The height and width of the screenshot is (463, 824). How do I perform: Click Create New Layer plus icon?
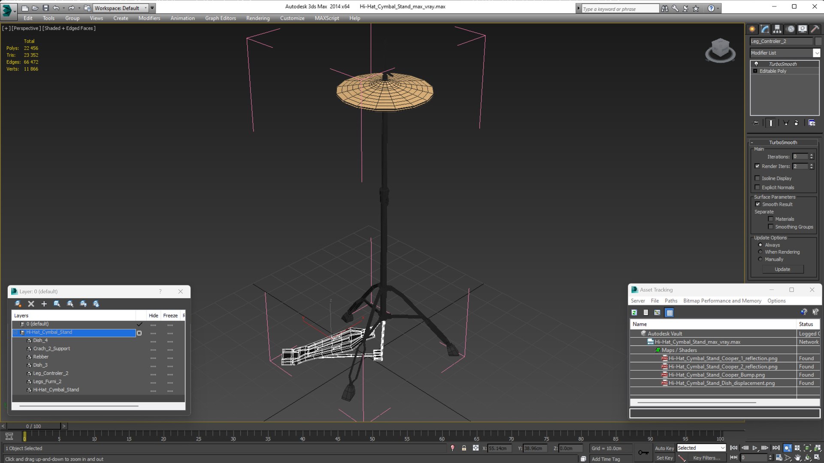(x=44, y=304)
